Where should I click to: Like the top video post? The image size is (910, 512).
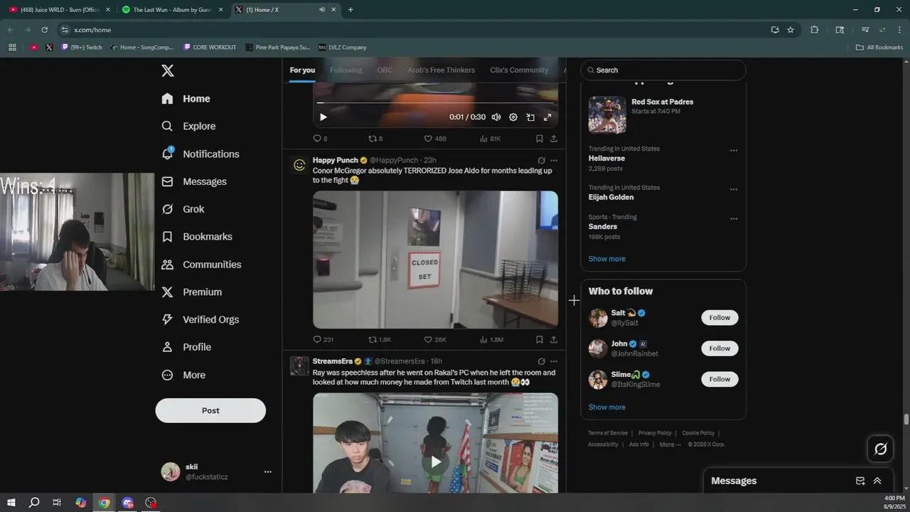(x=435, y=139)
